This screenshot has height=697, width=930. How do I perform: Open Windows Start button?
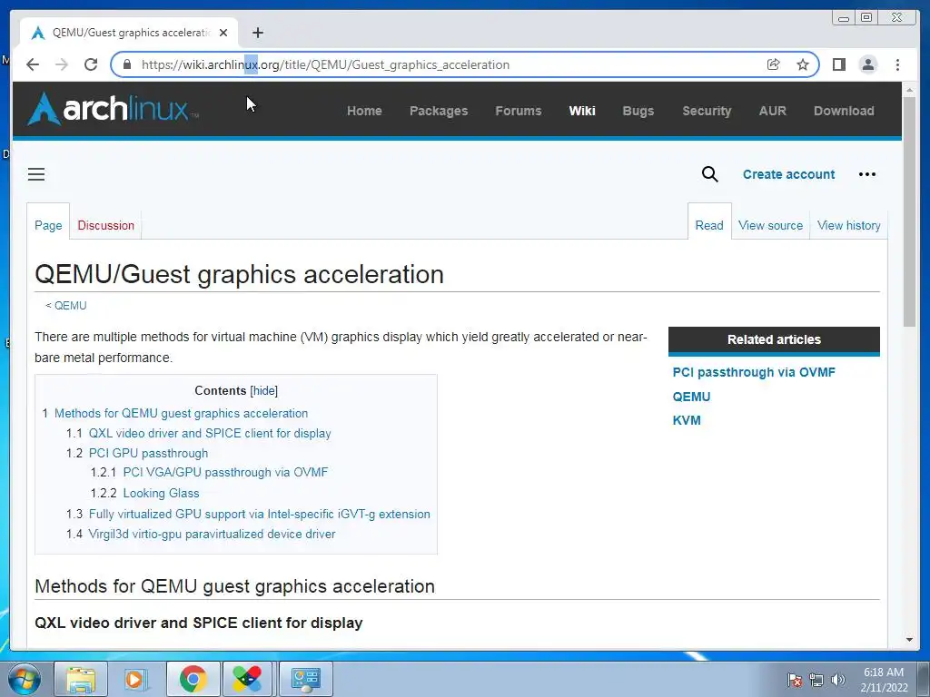tap(25, 679)
